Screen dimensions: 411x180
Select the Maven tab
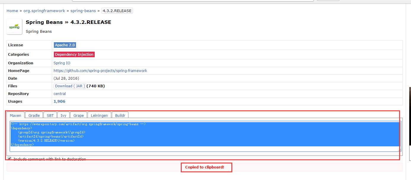(16, 115)
